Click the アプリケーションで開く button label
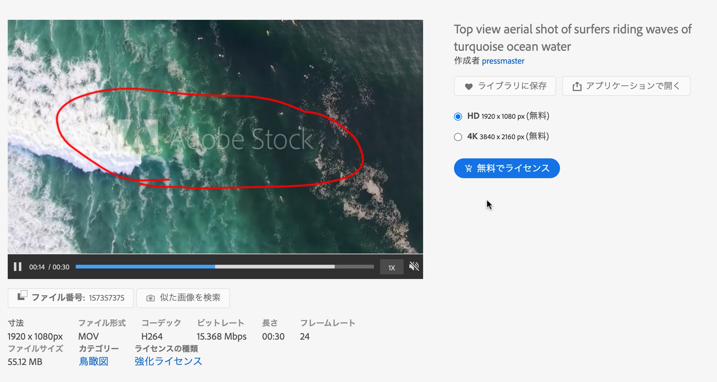This screenshot has width=717, height=382. coord(633,86)
